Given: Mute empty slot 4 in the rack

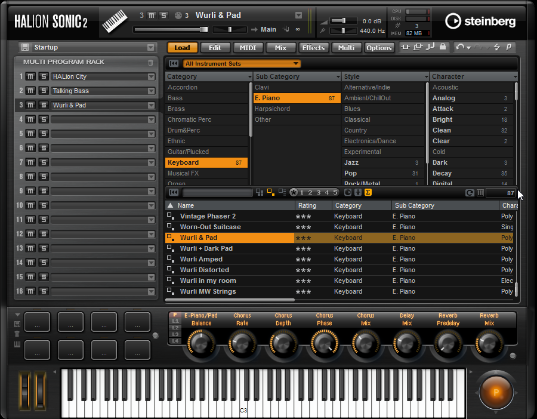Looking at the screenshot, I should pos(30,119).
